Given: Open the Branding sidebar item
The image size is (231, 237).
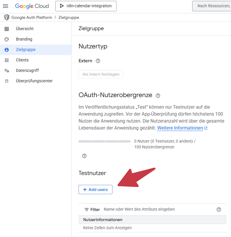Looking at the screenshot, I should point(36,39).
